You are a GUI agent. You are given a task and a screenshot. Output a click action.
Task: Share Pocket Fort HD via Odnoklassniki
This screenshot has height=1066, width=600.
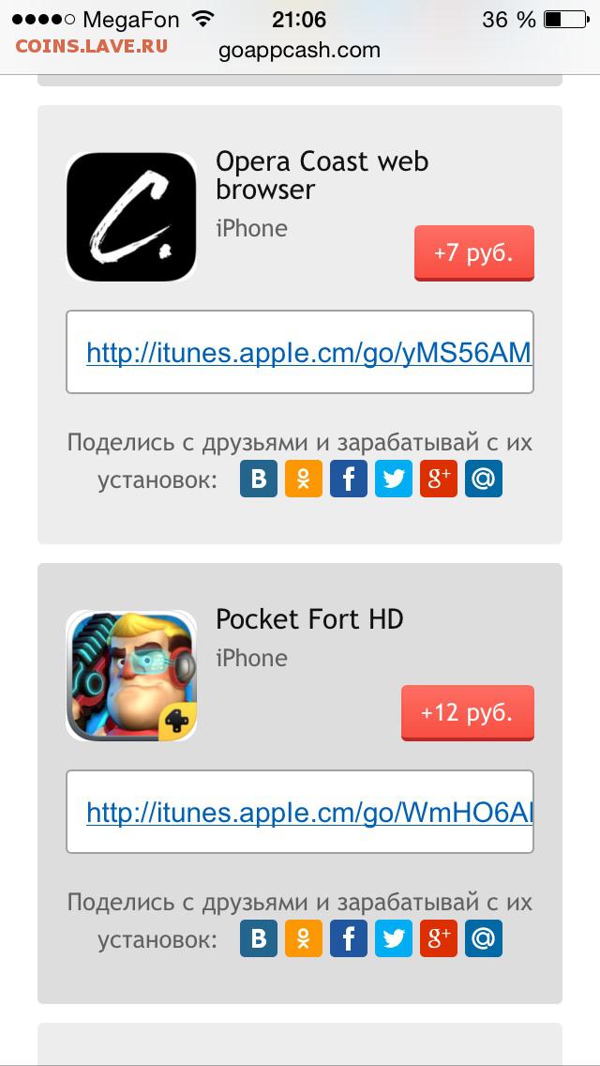pos(304,938)
